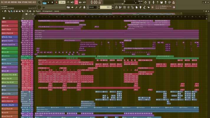Screen dimensions: 210x118
Task: Open the Playlist options menu arrow
Action: coord(2,11)
